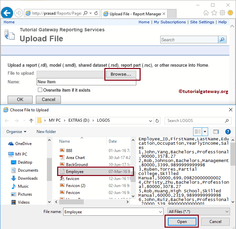Click the dialog forward navigation arrow
This screenshot has height=229, width=236.
[16, 121]
